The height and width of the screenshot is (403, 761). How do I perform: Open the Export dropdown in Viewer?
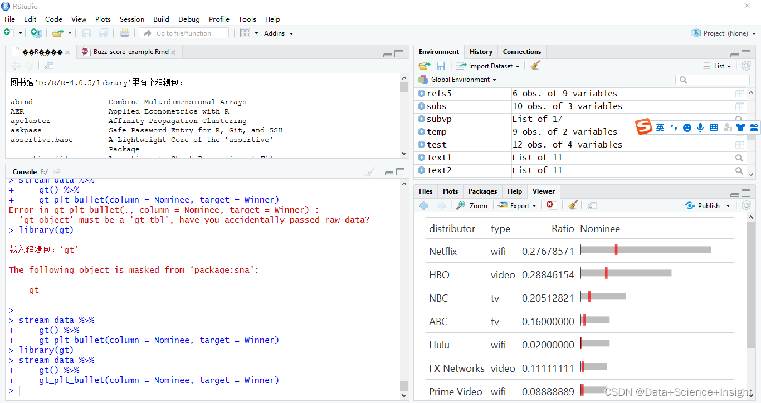tap(518, 205)
